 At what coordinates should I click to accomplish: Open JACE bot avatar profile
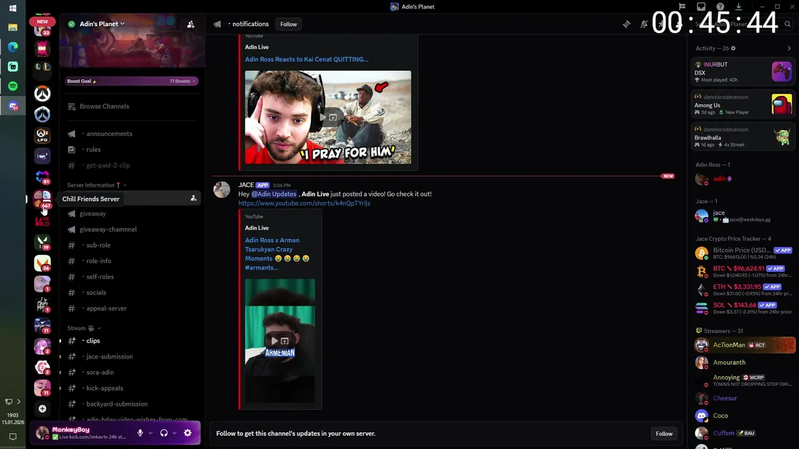tap(222, 190)
